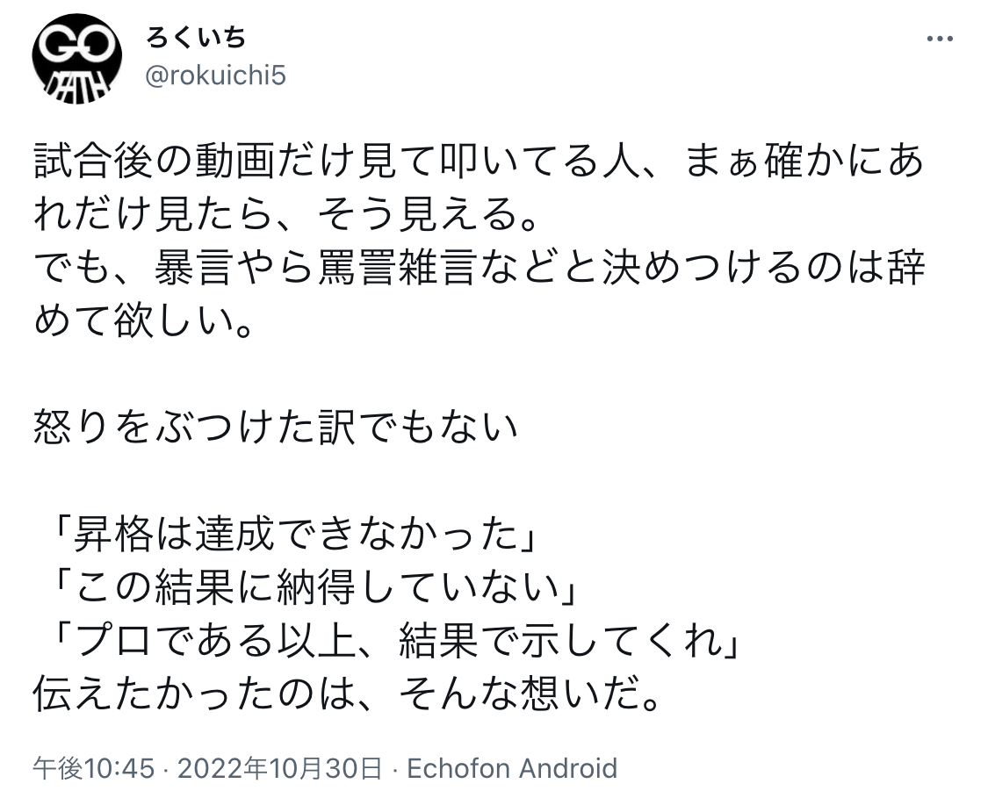988x798 pixels.
Task: Select the quote 昇格は達成できなかった
Action: (295, 536)
